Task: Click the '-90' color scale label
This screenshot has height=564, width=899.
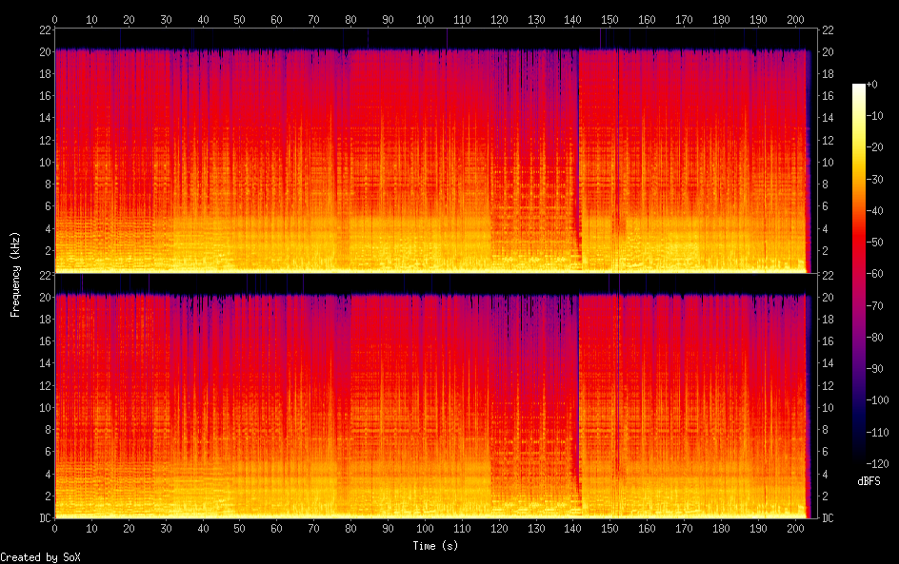Action: (874, 369)
